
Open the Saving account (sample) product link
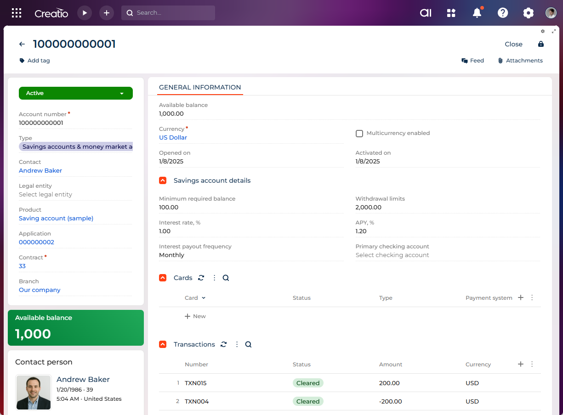click(x=56, y=219)
